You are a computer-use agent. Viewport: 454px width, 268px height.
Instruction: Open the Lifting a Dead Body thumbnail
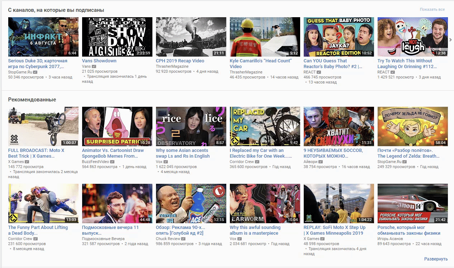[x=43, y=204]
